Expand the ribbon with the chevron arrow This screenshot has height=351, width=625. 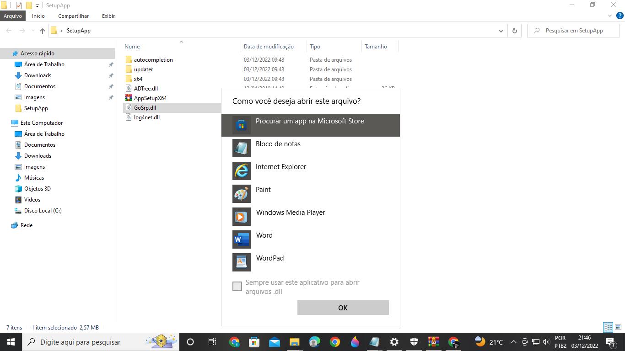(x=610, y=16)
